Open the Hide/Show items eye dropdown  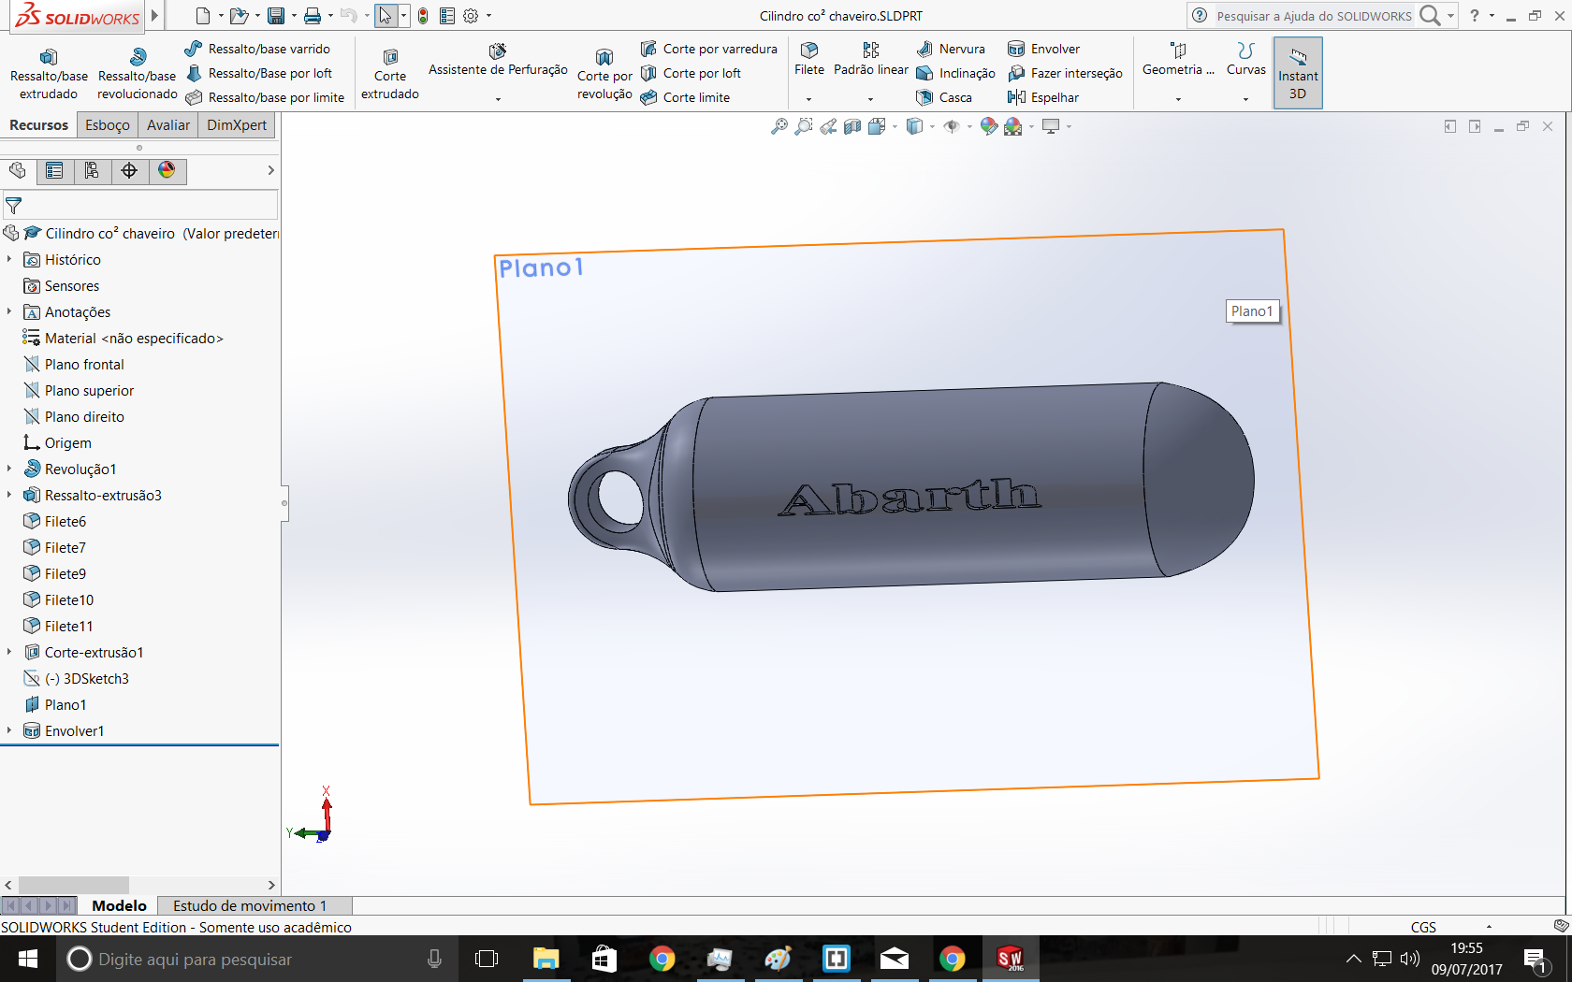970,126
